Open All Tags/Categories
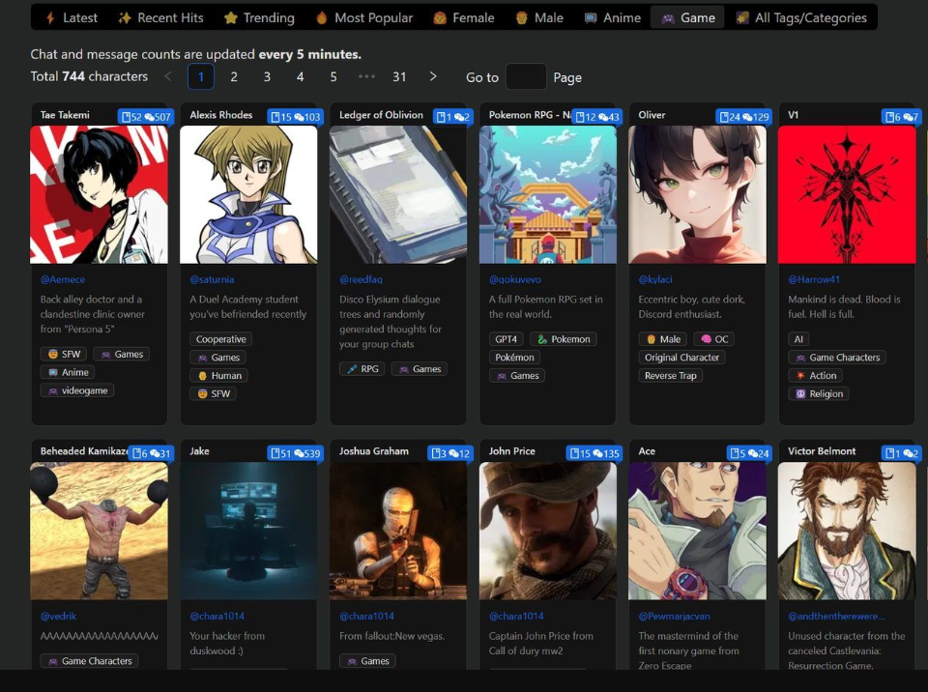 (801, 17)
